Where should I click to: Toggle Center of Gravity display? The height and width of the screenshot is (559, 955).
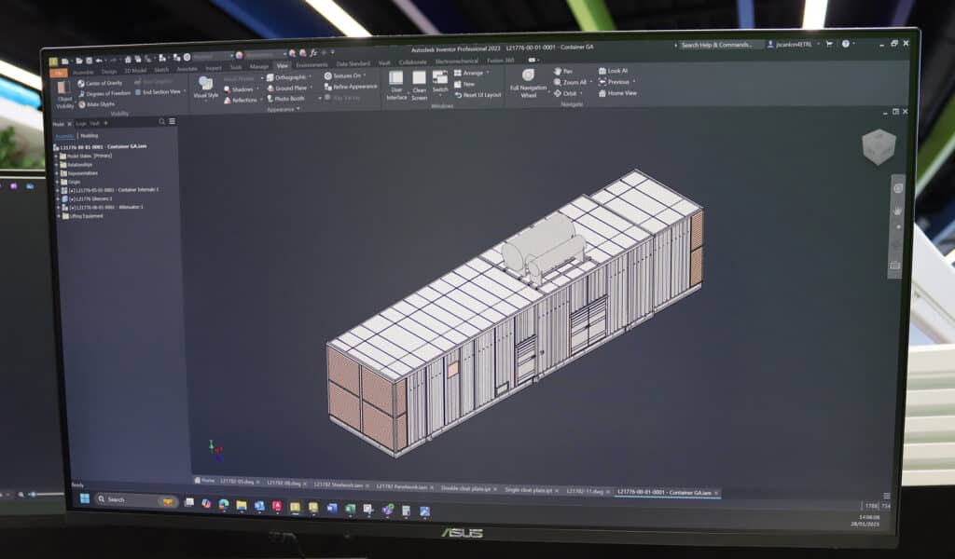(x=99, y=83)
